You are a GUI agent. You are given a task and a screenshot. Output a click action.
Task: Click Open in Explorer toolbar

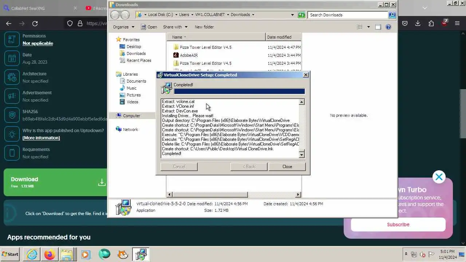(x=149, y=27)
